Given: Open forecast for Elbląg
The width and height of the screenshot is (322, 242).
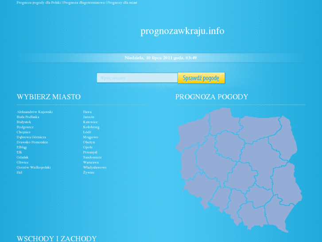Looking at the screenshot, I should 22,147.
